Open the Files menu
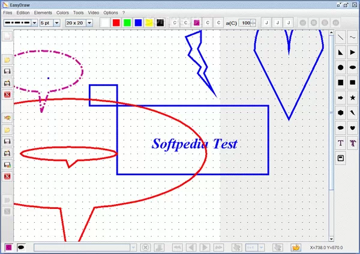Viewport: 360px width, 254px height. point(8,13)
